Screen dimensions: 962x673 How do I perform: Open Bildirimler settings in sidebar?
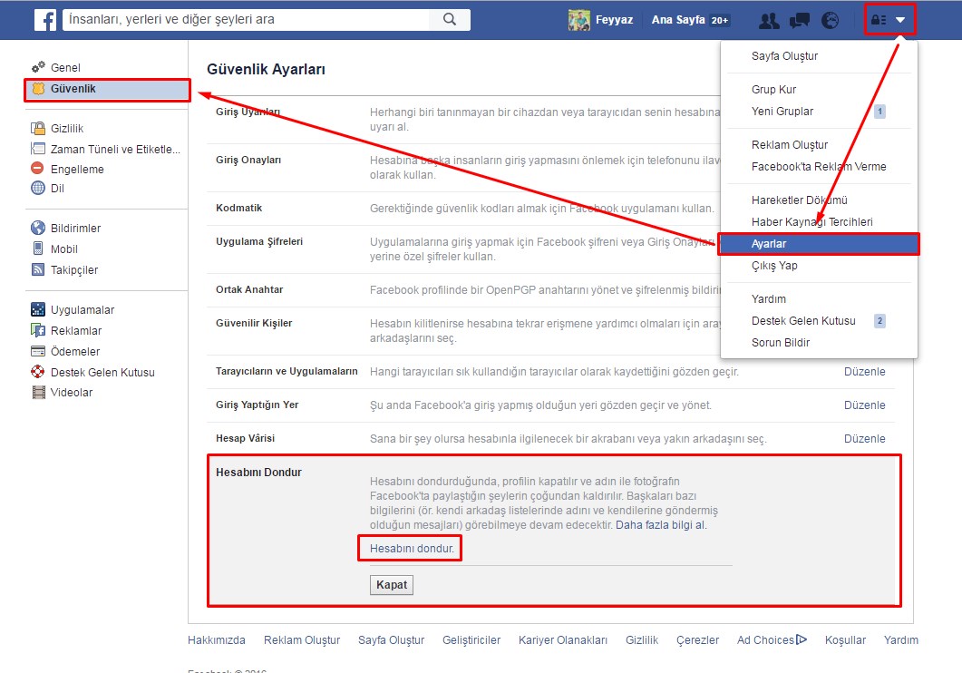(75, 229)
